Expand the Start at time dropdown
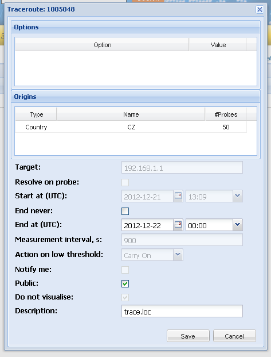This screenshot has width=271, height=357. [237, 196]
